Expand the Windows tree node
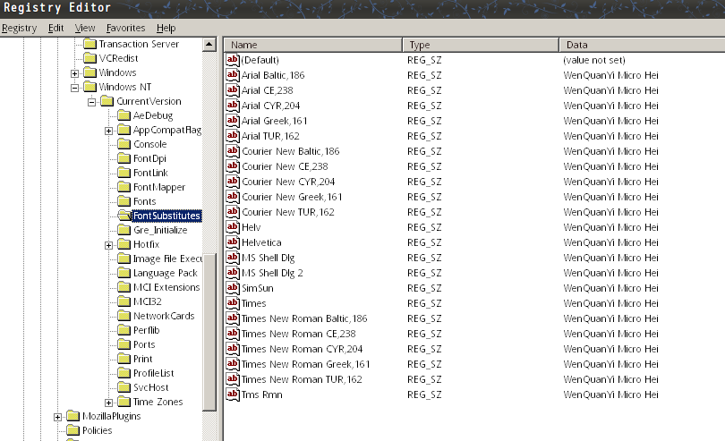The image size is (725, 441). coord(74,73)
